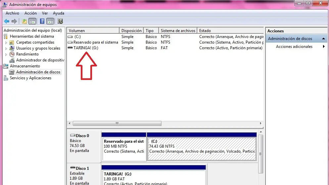Select Carpetas compartidas in the tree

pyautogui.click(x=35, y=42)
